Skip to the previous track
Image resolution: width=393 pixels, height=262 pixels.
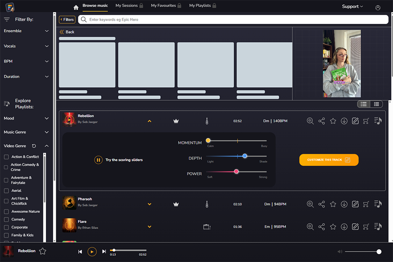pos(80,251)
